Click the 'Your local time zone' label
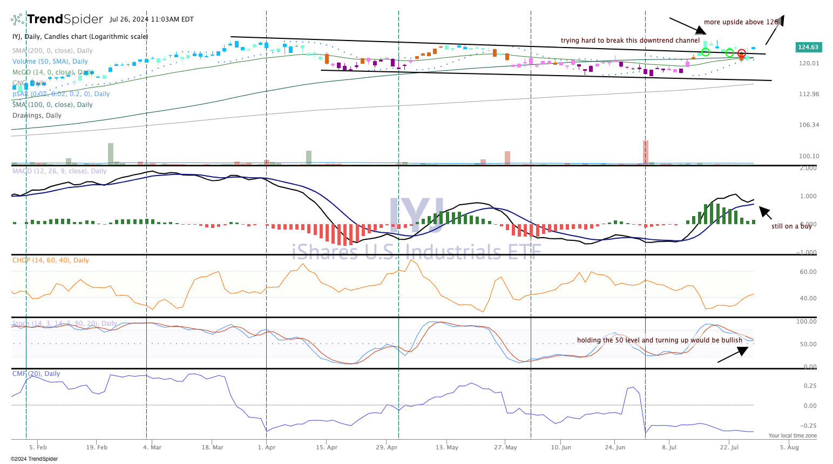833x464 pixels. pyautogui.click(x=793, y=435)
